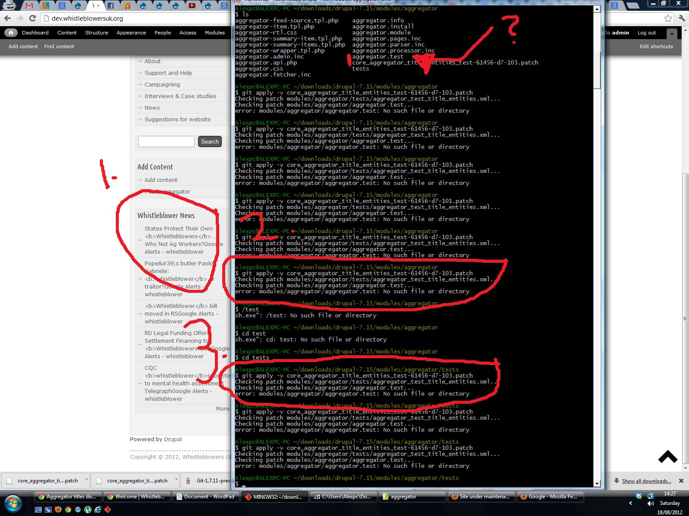
Task: Click the back-to-top arrow on page
Action: (x=668, y=457)
